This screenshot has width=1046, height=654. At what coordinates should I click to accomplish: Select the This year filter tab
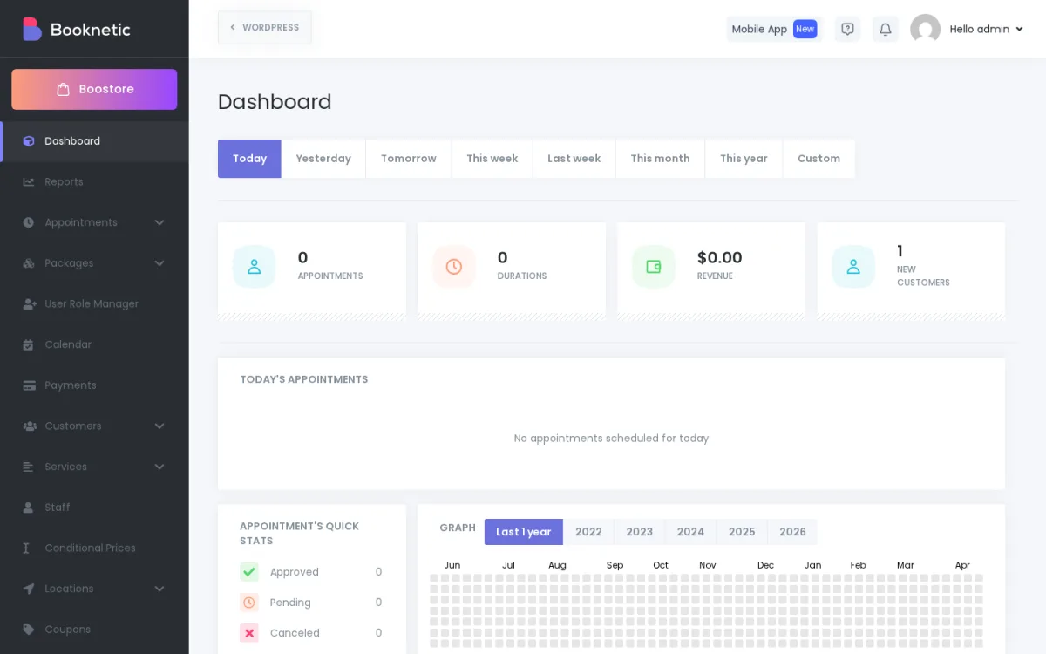point(744,159)
